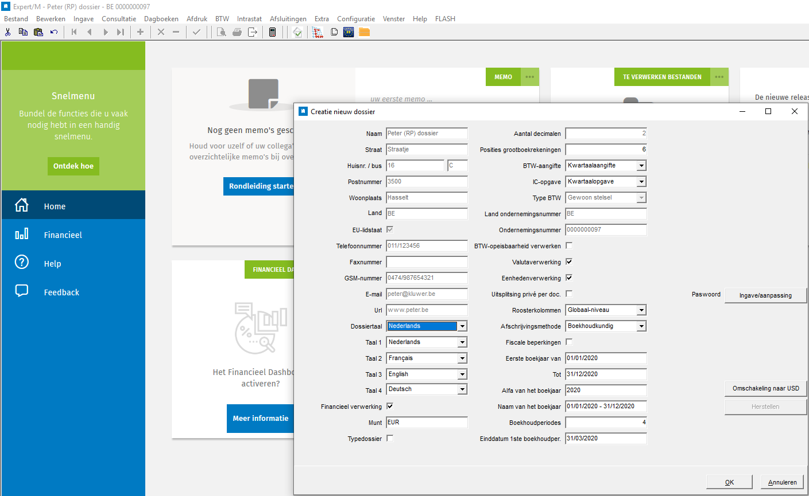Click the paste clipboard toolbar icon
The width and height of the screenshot is (809, 496).
(x=38, y=32)
